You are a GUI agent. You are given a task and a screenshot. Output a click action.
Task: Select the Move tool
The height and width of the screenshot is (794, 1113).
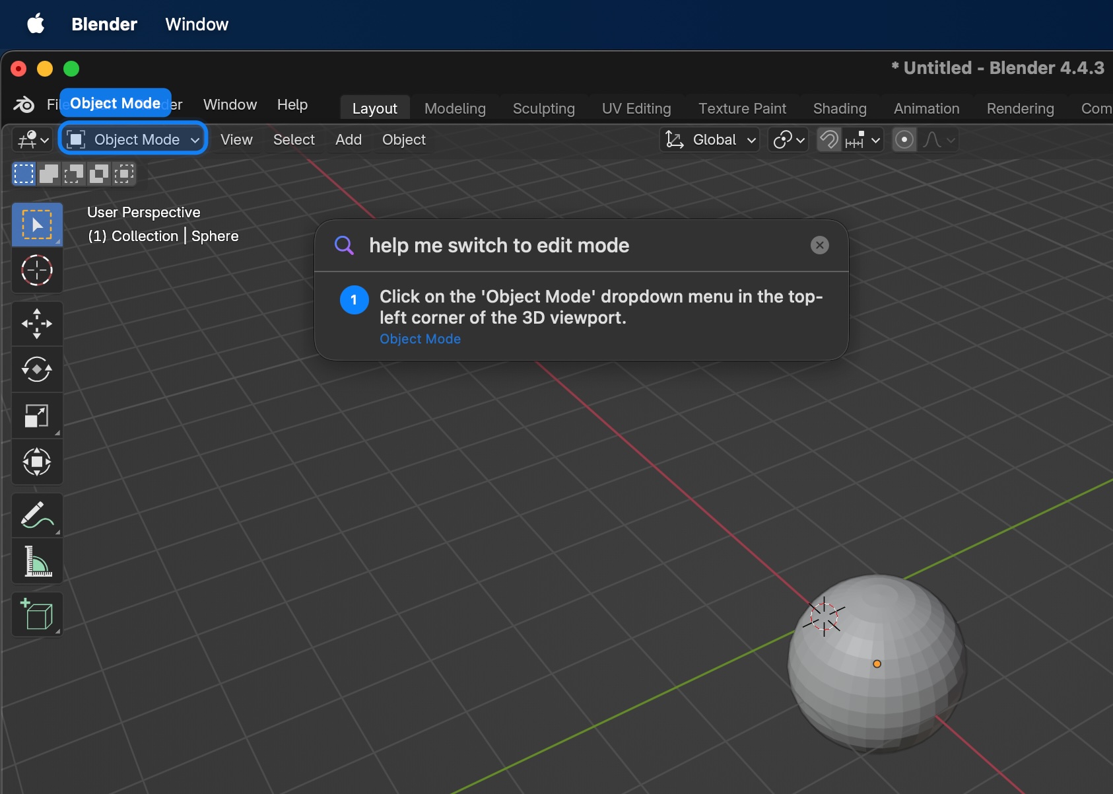click(37, 324)
